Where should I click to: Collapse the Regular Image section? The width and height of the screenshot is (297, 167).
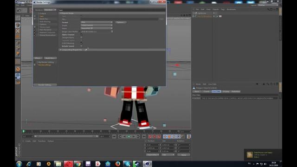tap(61, 13)
